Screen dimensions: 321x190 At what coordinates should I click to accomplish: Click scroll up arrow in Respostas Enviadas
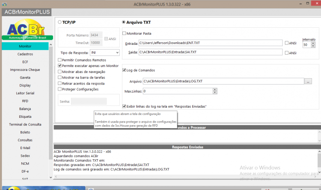[319, 152]
